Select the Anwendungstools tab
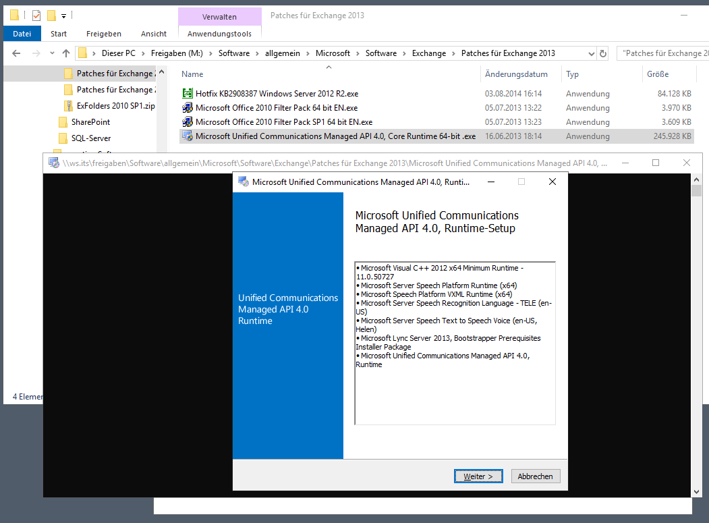The height and width of the screenshot is (523, 709). coord(219,34)
